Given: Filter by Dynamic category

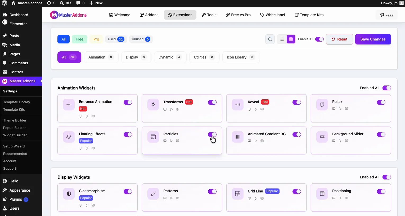Looking at the screenshot, I should pyautogui.click(x=170, y=57).
